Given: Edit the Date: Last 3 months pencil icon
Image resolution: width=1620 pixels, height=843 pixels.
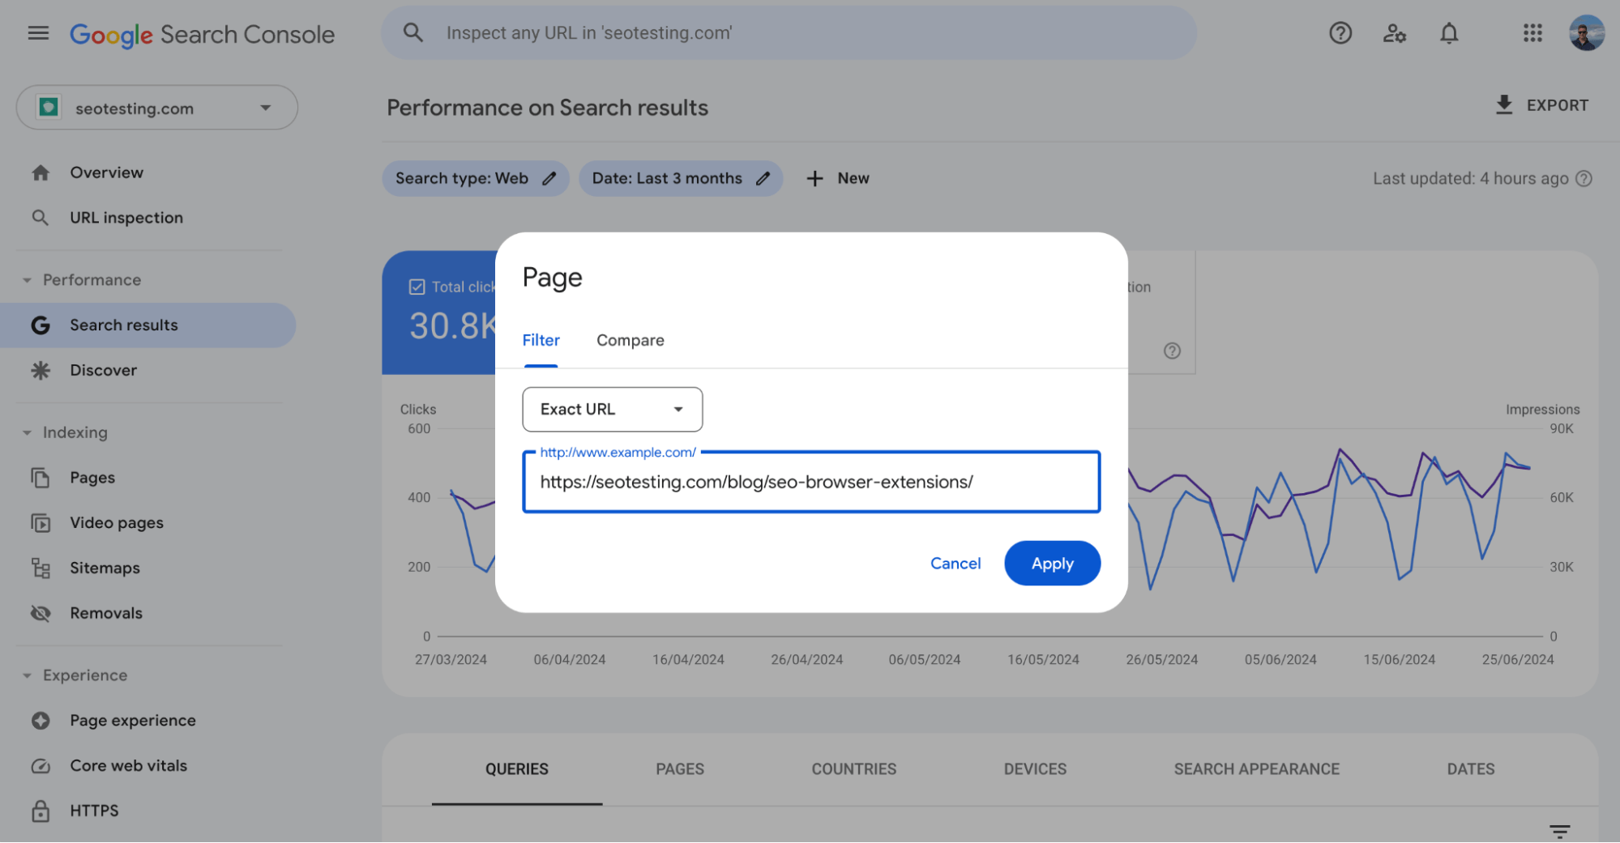Looking at the screenshot, I should pyautogui.click(x=763, y=178).
